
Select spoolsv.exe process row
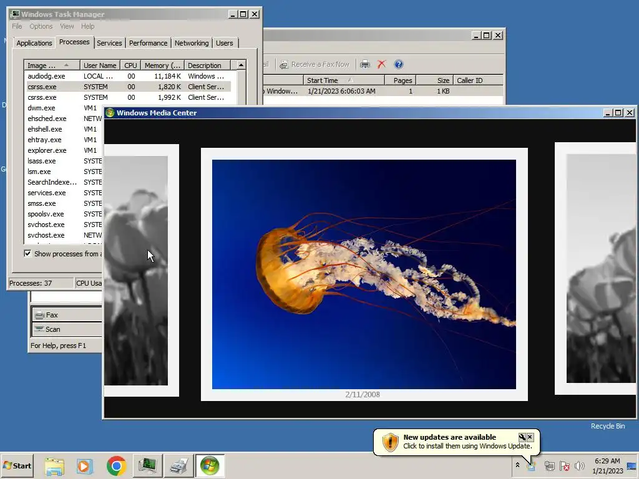pos(64,214)
